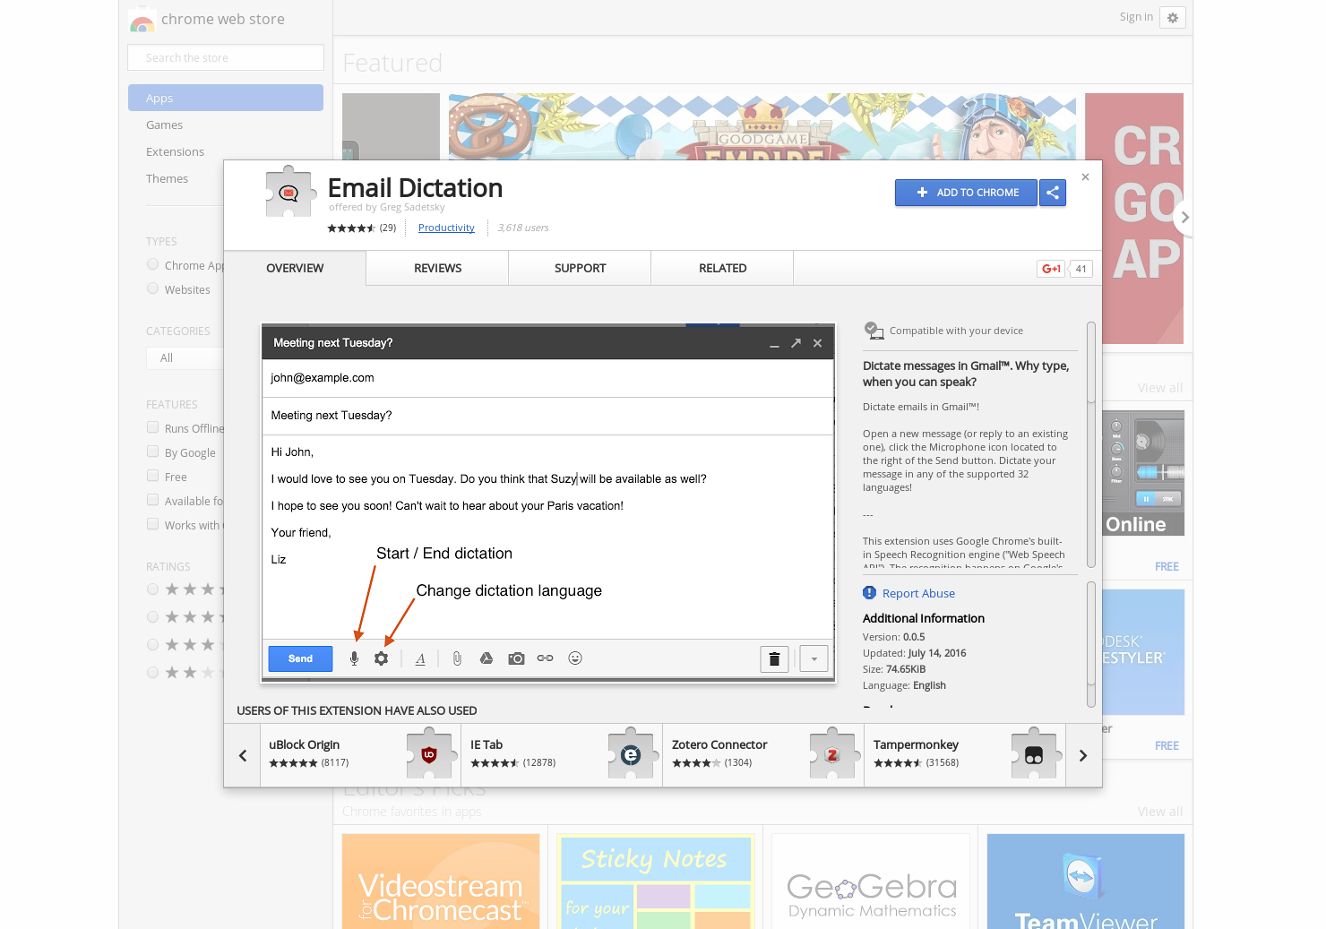
Task: Select the text formatting options icon
Action: point(420,658)
